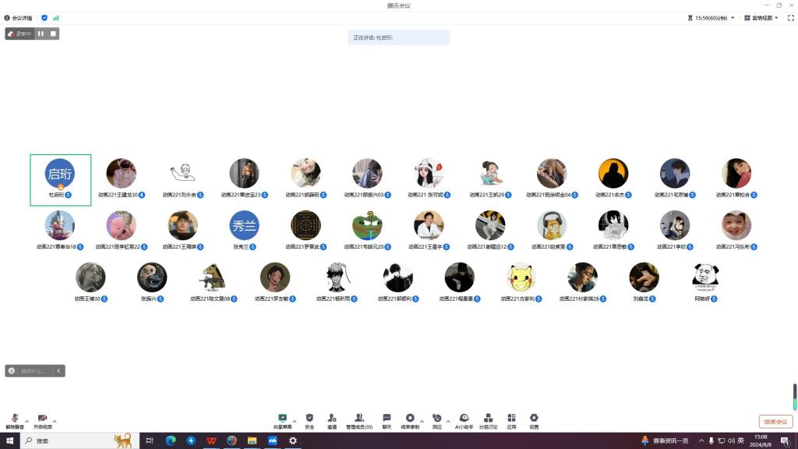Launch the AI小助手 assistant
Screen dimensions: 798x449
click(464, 419)
